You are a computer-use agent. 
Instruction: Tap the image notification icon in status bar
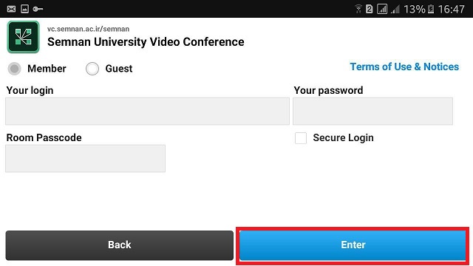(x=24, y=9)
